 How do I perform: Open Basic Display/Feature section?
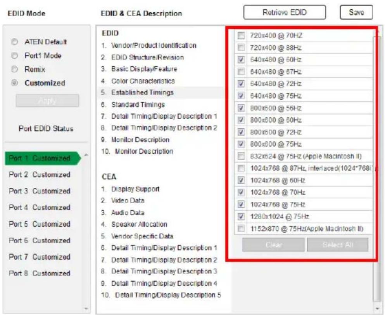tap(139, 69)
